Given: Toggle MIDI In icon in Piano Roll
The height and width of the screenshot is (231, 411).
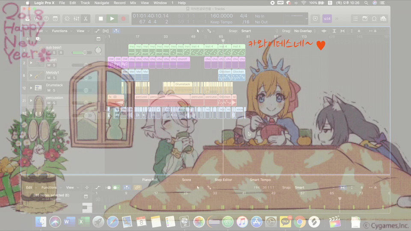Looking at the screenshot, I should coord(108,187).
